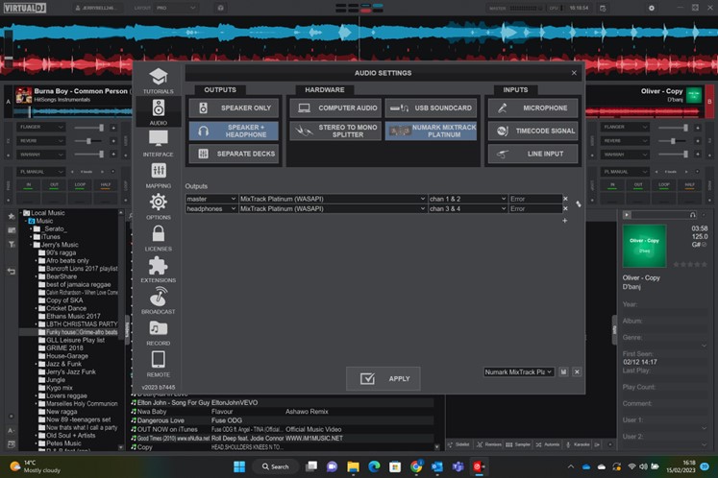
Task: Open File Explorer from the taskbar
Action: click(x=353, y=466)
